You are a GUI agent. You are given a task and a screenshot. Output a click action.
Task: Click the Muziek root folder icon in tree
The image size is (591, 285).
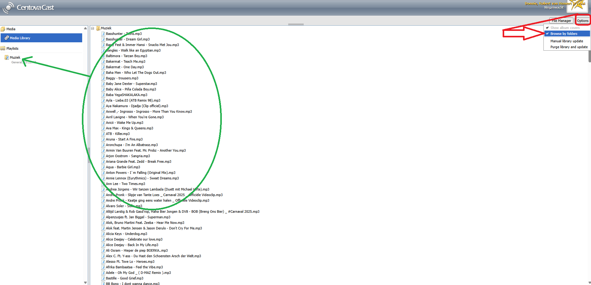click(x=98, y=28)
